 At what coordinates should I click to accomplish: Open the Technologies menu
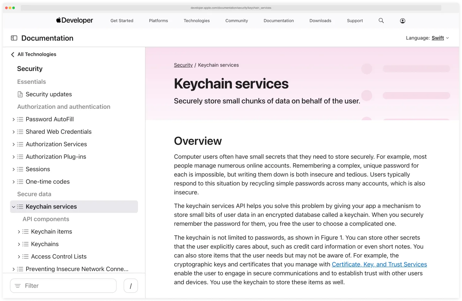[197, 21]
